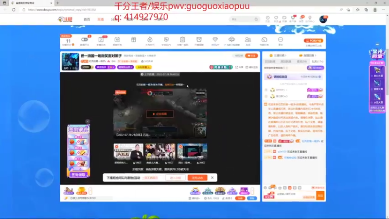The height and width of the screenshot is (219, 389).
Task: Open the messages bell icon in header
Action: click(x=301, y=19)
